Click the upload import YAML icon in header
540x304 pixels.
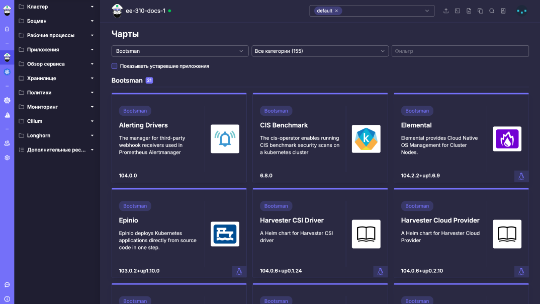pos(445,11)
